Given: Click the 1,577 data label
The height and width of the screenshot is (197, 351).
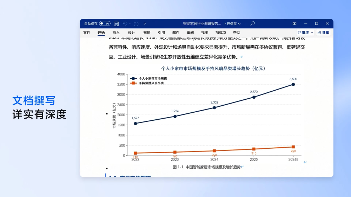Looking at the screenshot, I should [135, 118].
